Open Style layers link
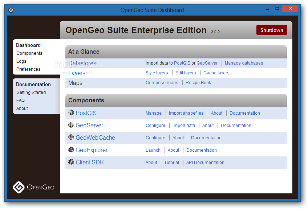The image size is (308, 209). point(157,73)
